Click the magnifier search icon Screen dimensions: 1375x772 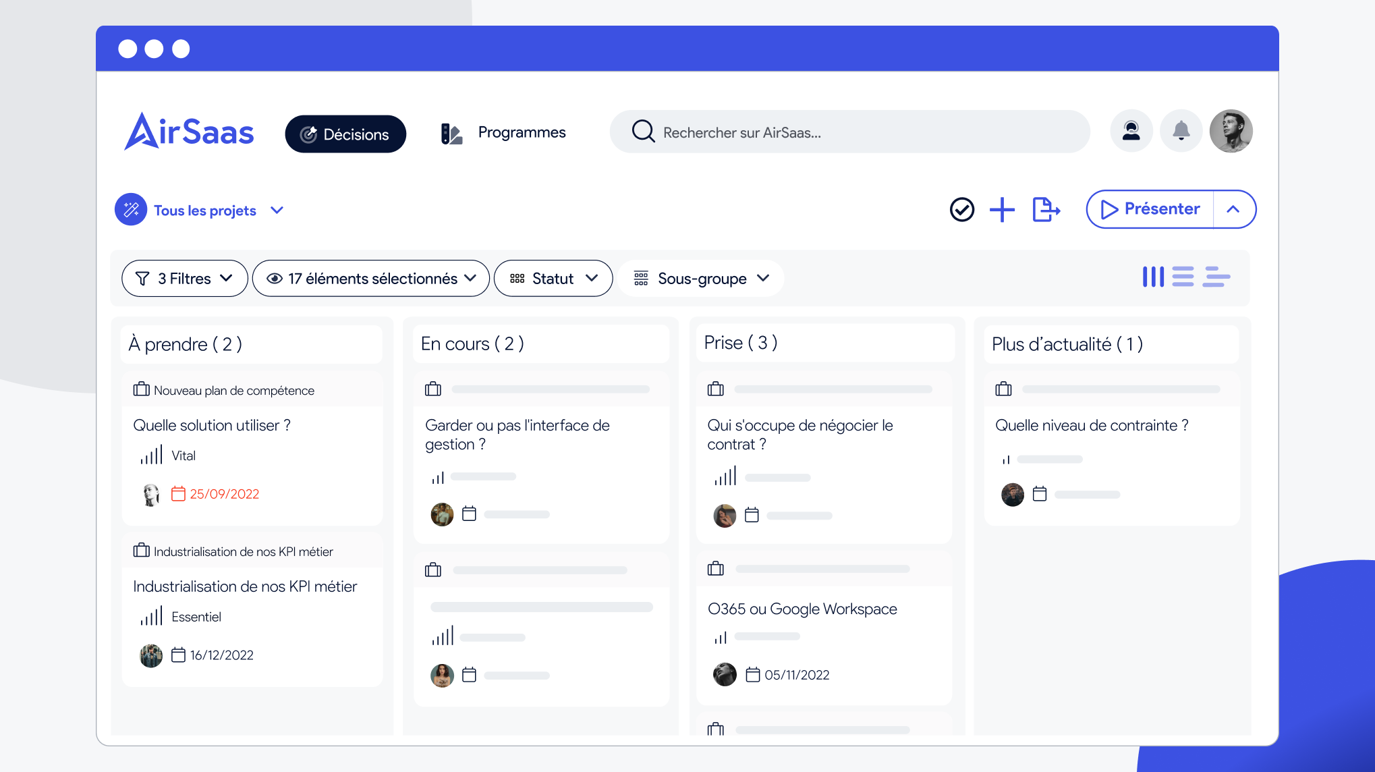(643, 131)
